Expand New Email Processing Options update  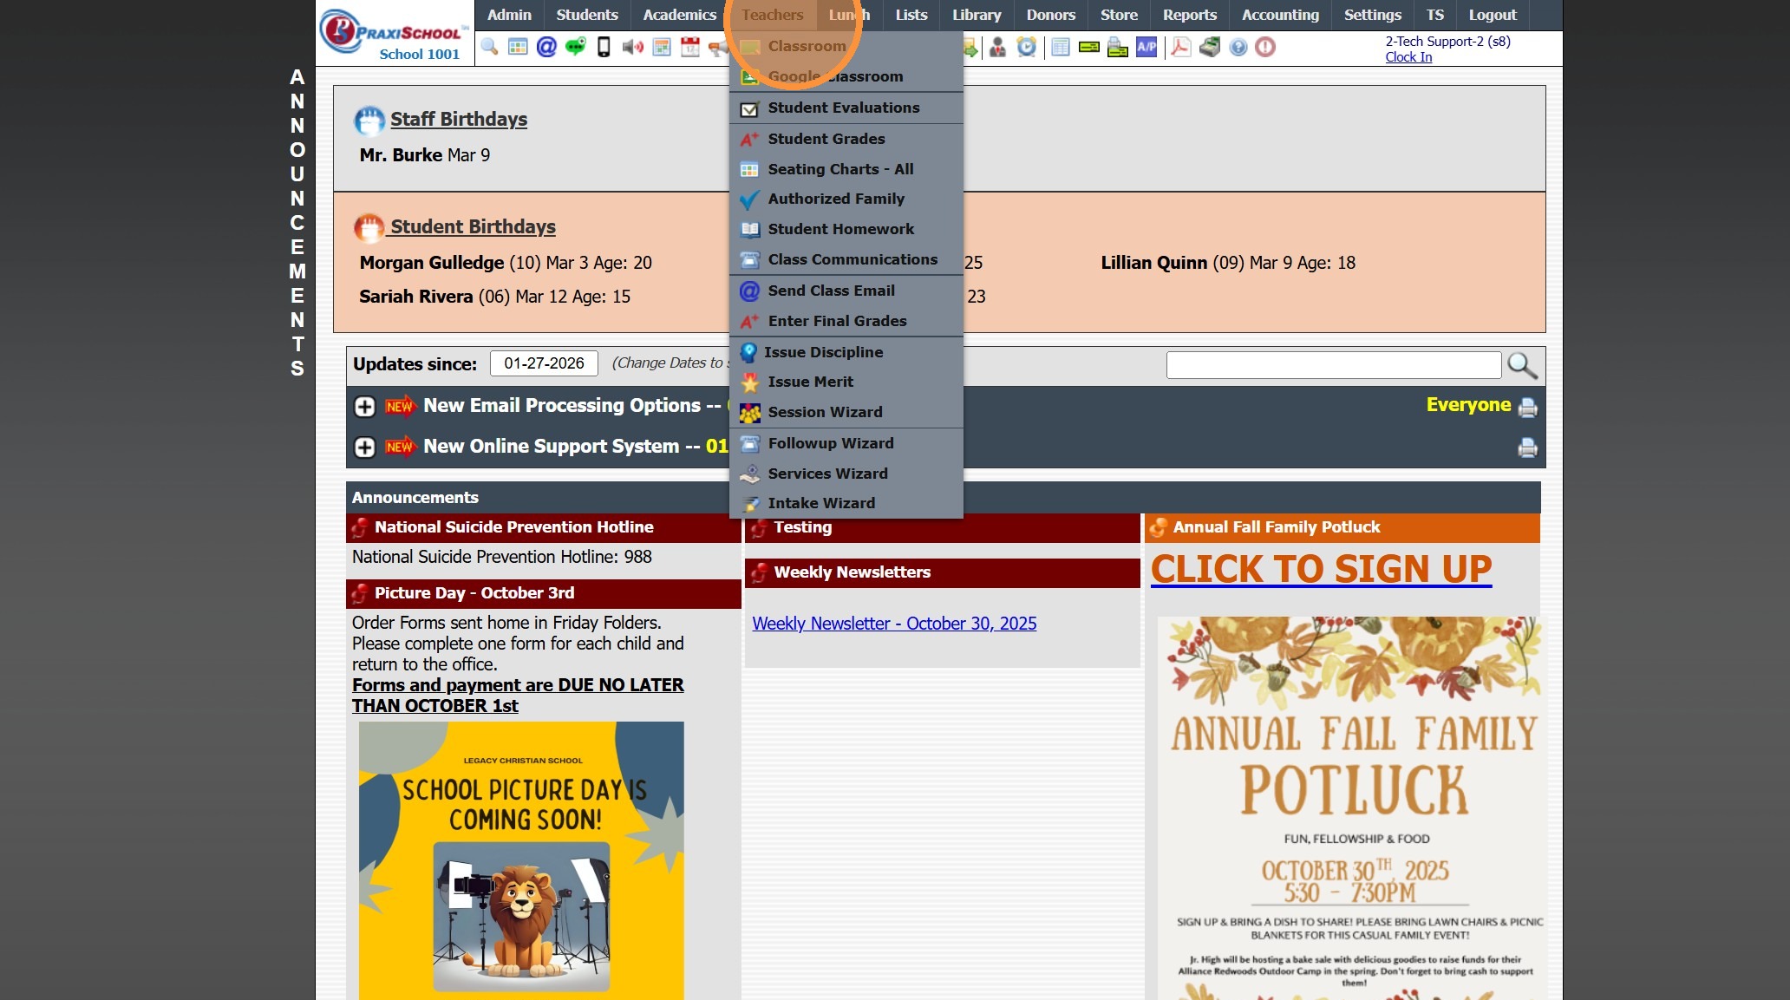click(365, 407)
